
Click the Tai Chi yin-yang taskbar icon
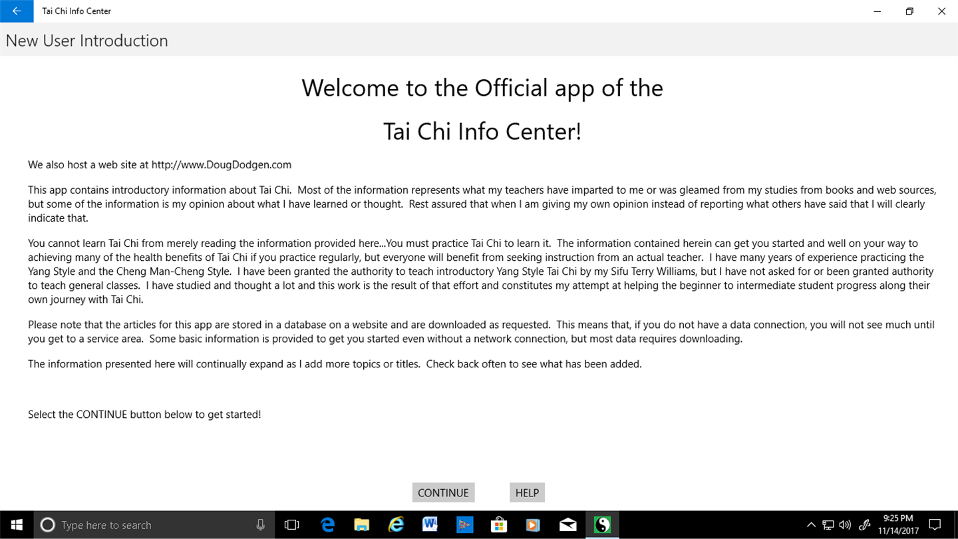click(x=602, y=525)
